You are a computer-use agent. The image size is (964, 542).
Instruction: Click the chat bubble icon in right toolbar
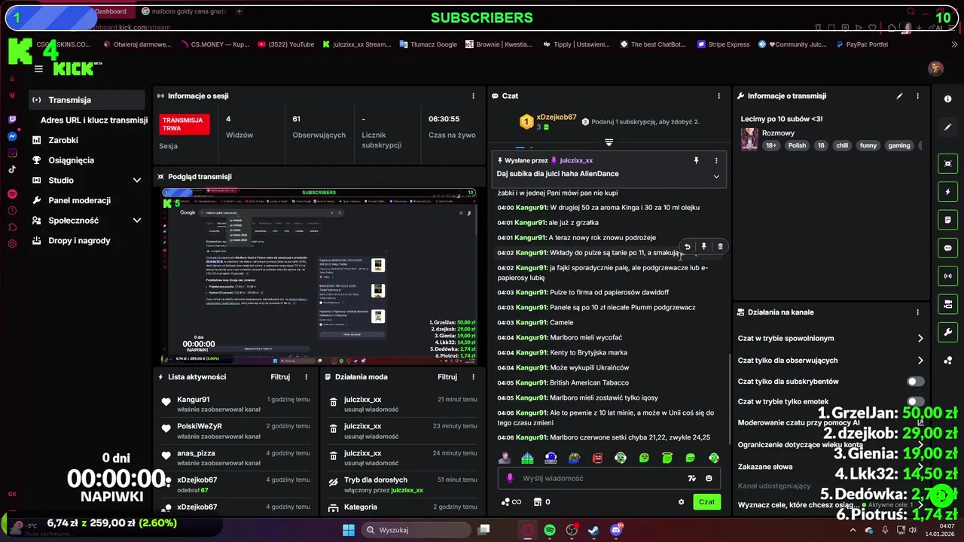click(947, 248)
